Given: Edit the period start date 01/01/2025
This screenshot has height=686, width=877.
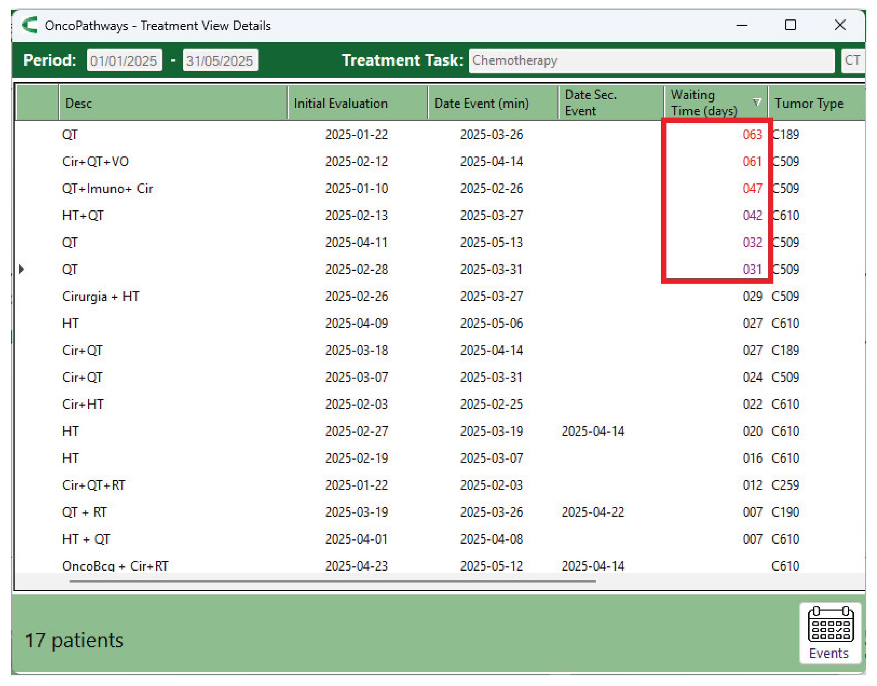Looking at the screenshot, I should (x=124, y=60).
